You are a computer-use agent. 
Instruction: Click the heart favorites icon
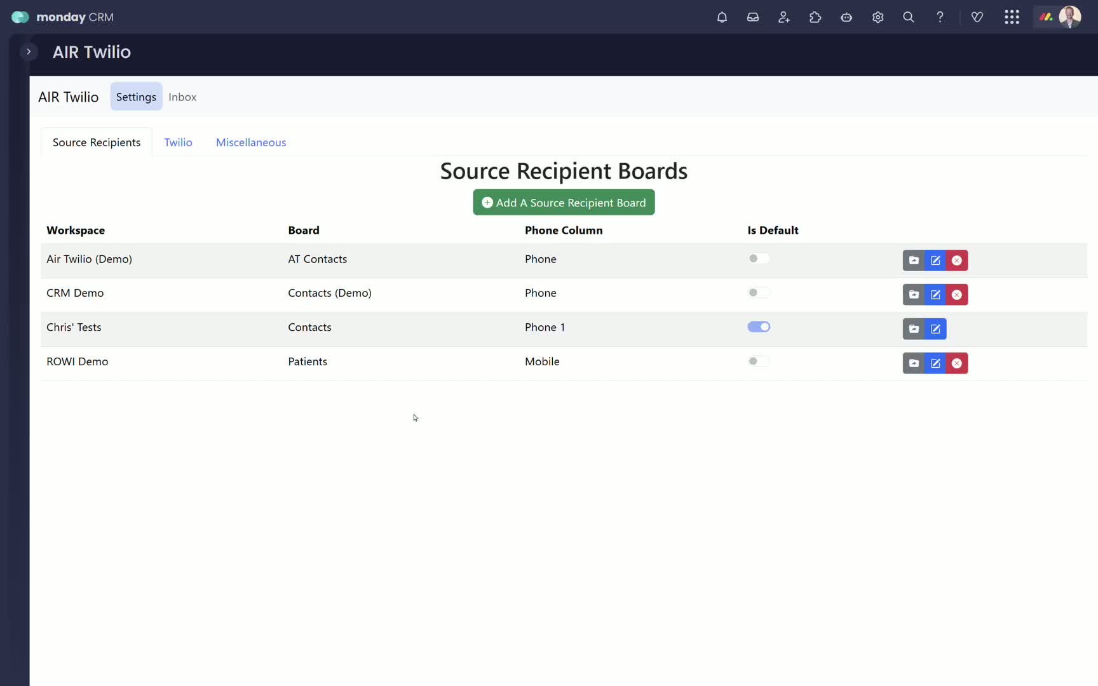pos(977,17)
